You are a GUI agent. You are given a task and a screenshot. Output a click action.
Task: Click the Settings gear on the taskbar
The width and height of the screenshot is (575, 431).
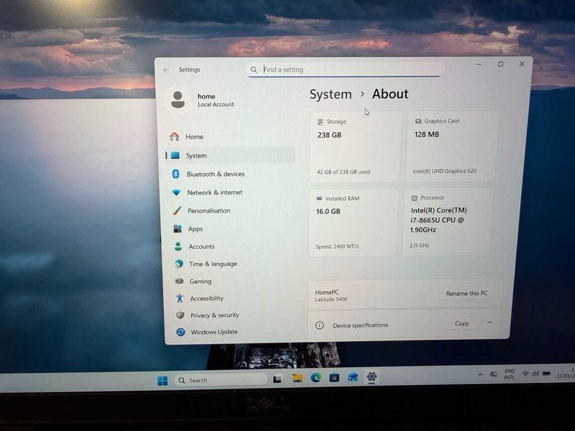click(x=372, y=376)
